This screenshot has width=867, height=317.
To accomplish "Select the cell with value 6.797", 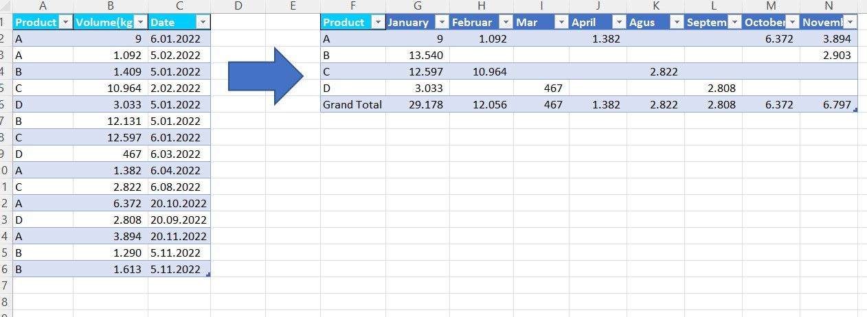I will pos(829,105).
